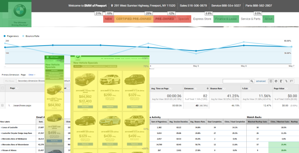Viewport: 299px width, 153px height.
Task: Switch to the data table view icon
Action: click(271, 81)
